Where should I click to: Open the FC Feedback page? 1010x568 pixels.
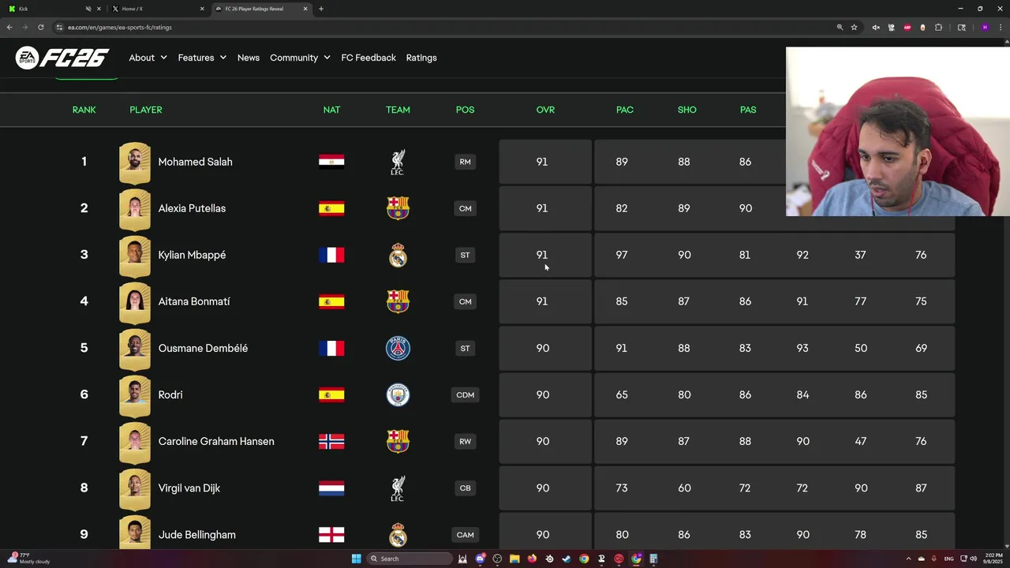(368, 58)
